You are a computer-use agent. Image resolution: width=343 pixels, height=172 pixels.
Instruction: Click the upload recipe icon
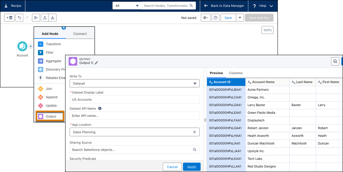(x=45, y=18)
